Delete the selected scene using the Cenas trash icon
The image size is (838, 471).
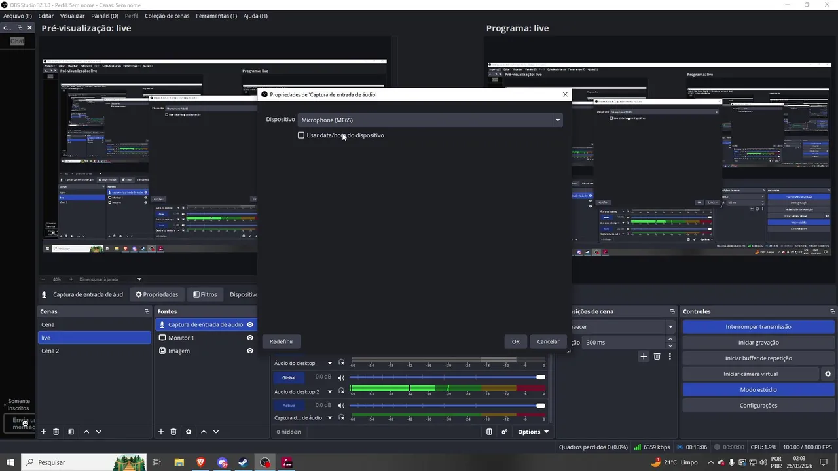pyautogui.click(x=56, y=432)
